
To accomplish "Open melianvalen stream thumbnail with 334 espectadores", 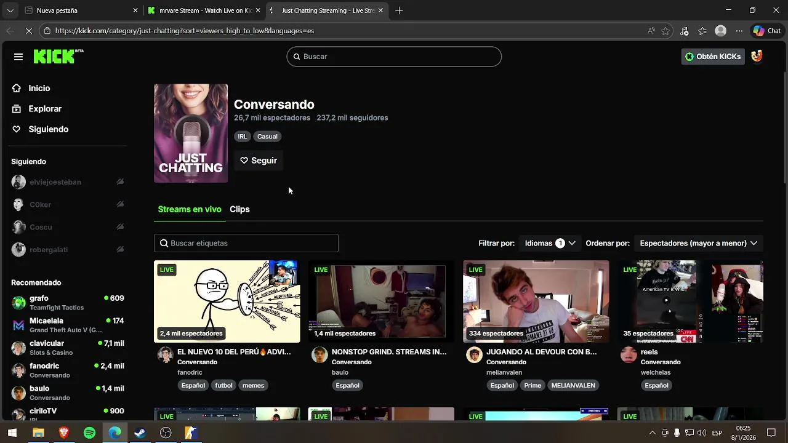I will [x=536, y=301].
